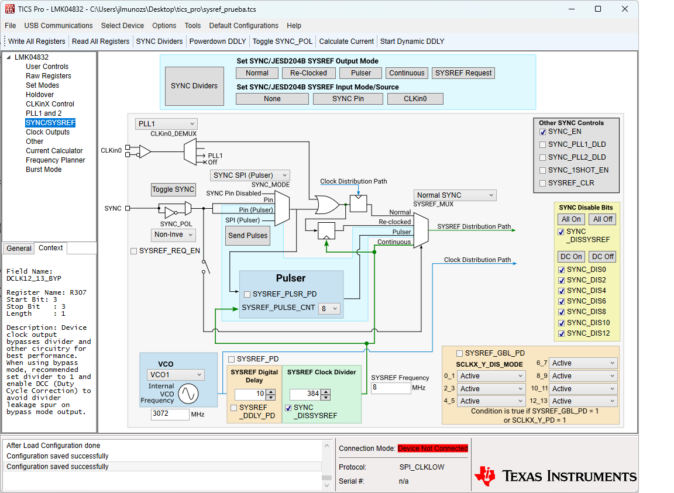Increment the SYSREF Digital Delay value
The height and width of the screenshot is (493, 674).
point(271,392)
